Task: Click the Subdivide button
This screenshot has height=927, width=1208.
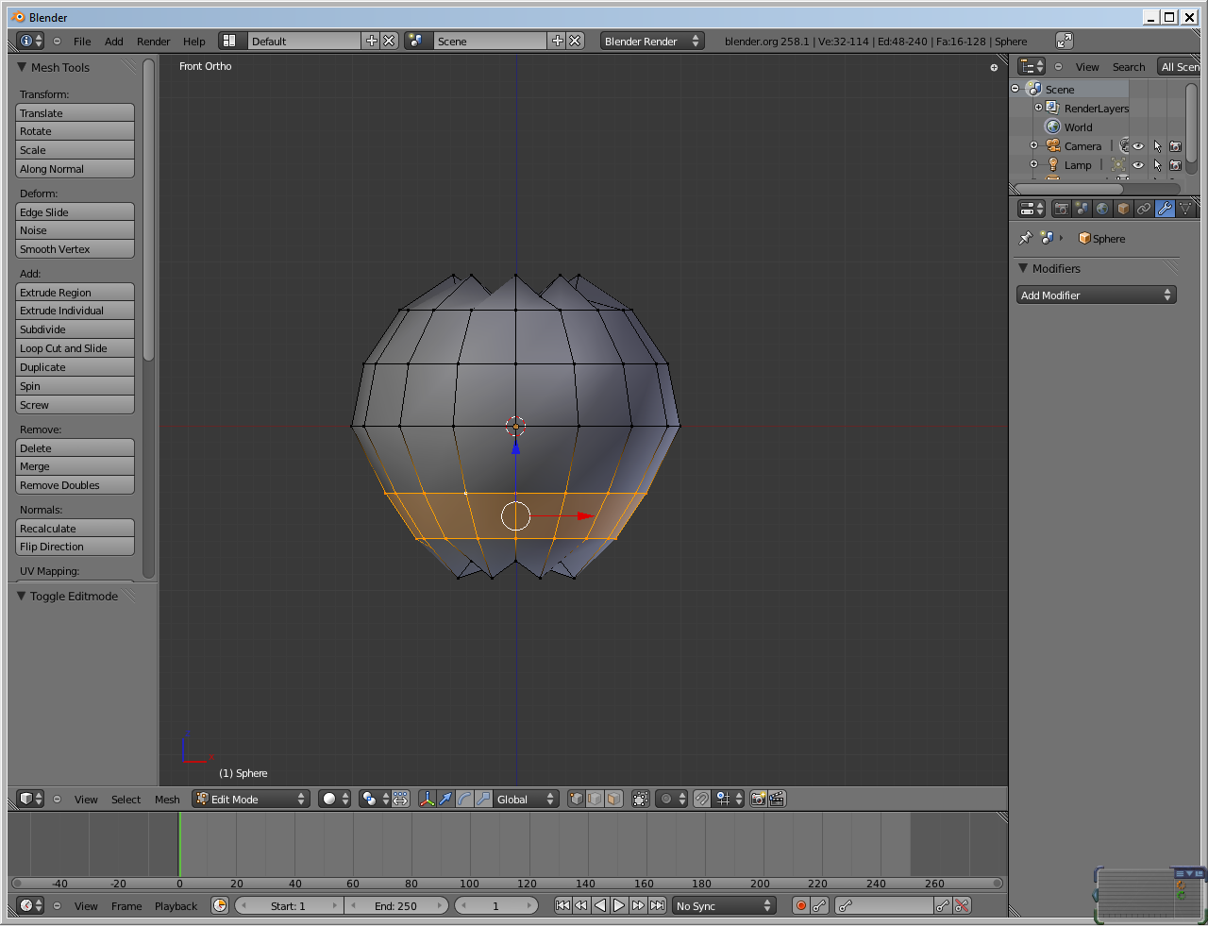Action: point(75,329)
